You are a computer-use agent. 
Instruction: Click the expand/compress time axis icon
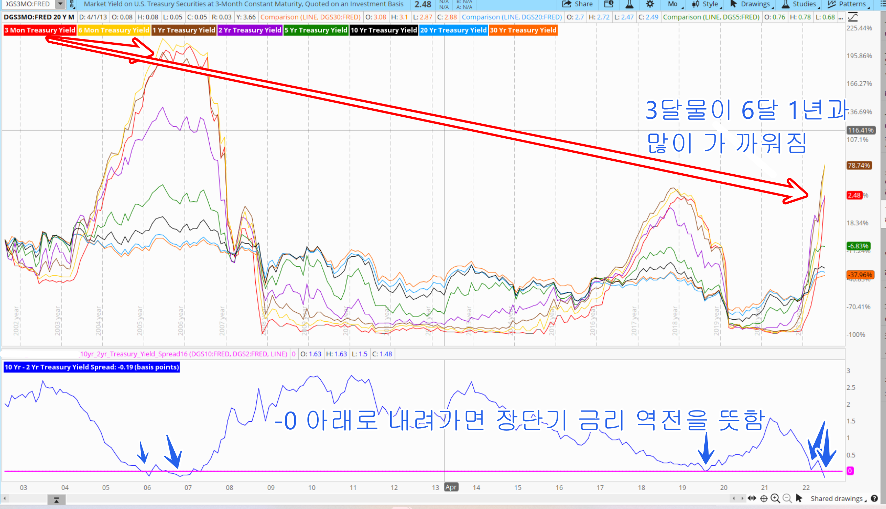[752, 499]
